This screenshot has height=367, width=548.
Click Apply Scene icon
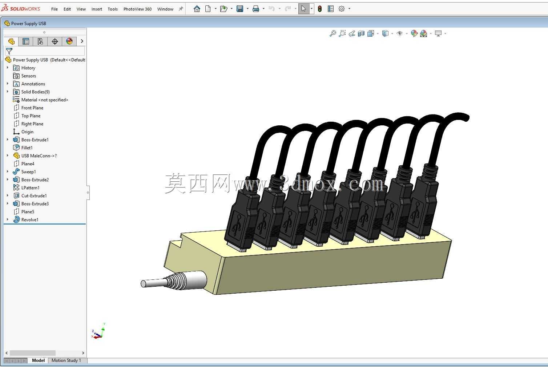point(424,33)
